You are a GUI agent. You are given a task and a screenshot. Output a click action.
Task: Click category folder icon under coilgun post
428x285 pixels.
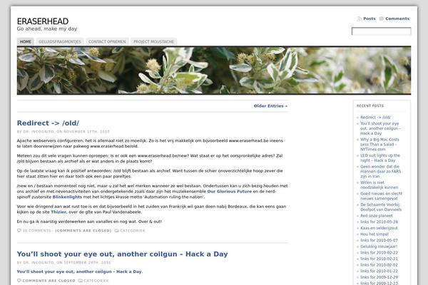(x=80, y=281)
